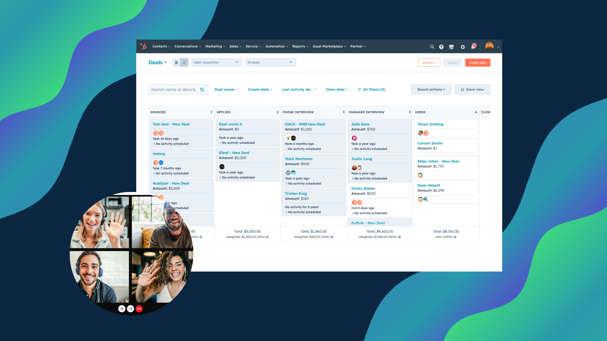
Task: Open the Automation menu item
Action: click(x=276, y=46)
